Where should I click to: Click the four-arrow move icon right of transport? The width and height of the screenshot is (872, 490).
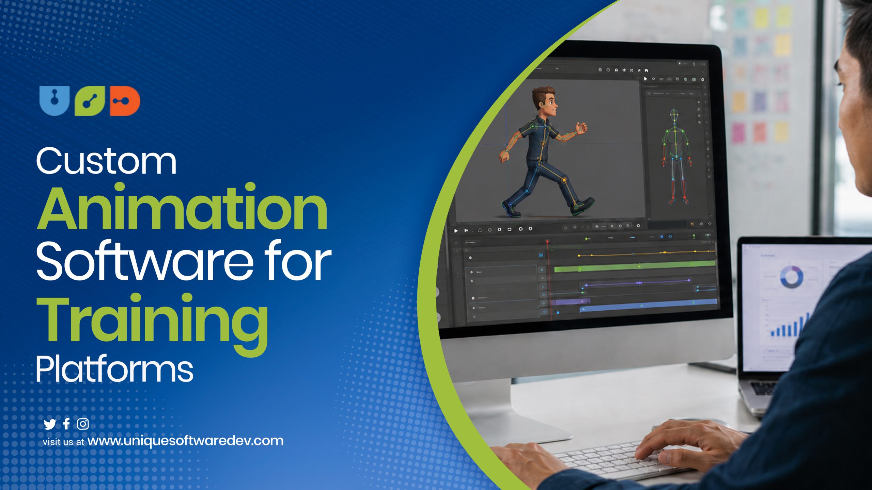pyautogui.click(x=710, y=224)
